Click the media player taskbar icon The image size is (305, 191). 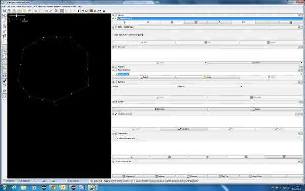[34, 187]
